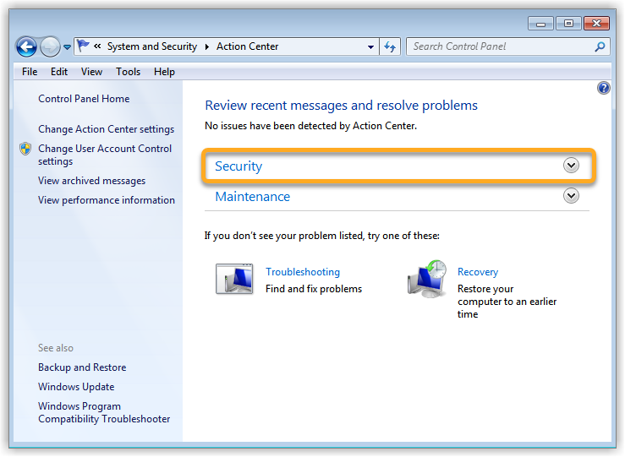Click the Back navigation arrow button

tap(26, 47)
